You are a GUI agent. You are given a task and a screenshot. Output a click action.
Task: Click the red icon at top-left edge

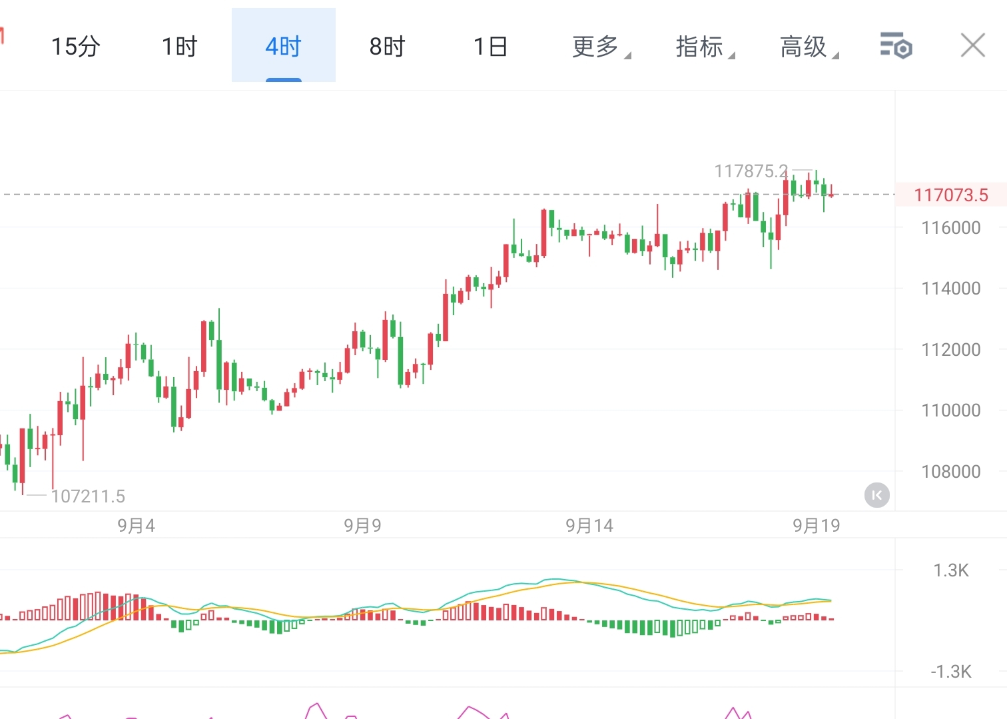click(x=2, y=35)
